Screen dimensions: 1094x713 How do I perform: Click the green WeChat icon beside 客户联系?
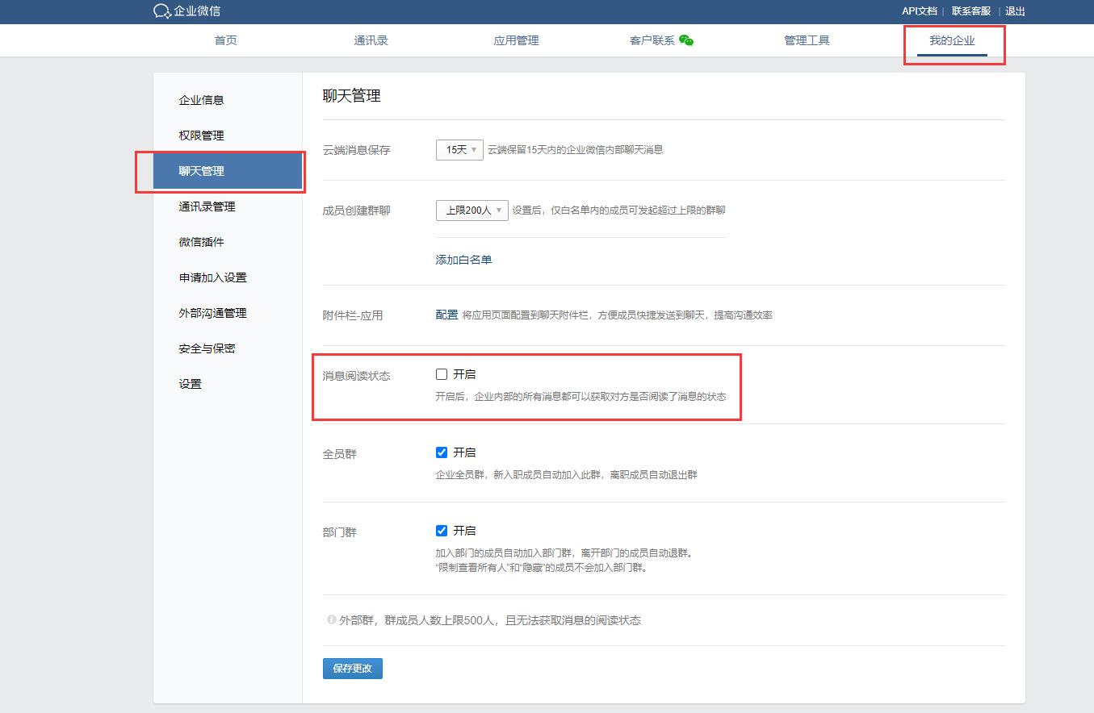[686, 40]
